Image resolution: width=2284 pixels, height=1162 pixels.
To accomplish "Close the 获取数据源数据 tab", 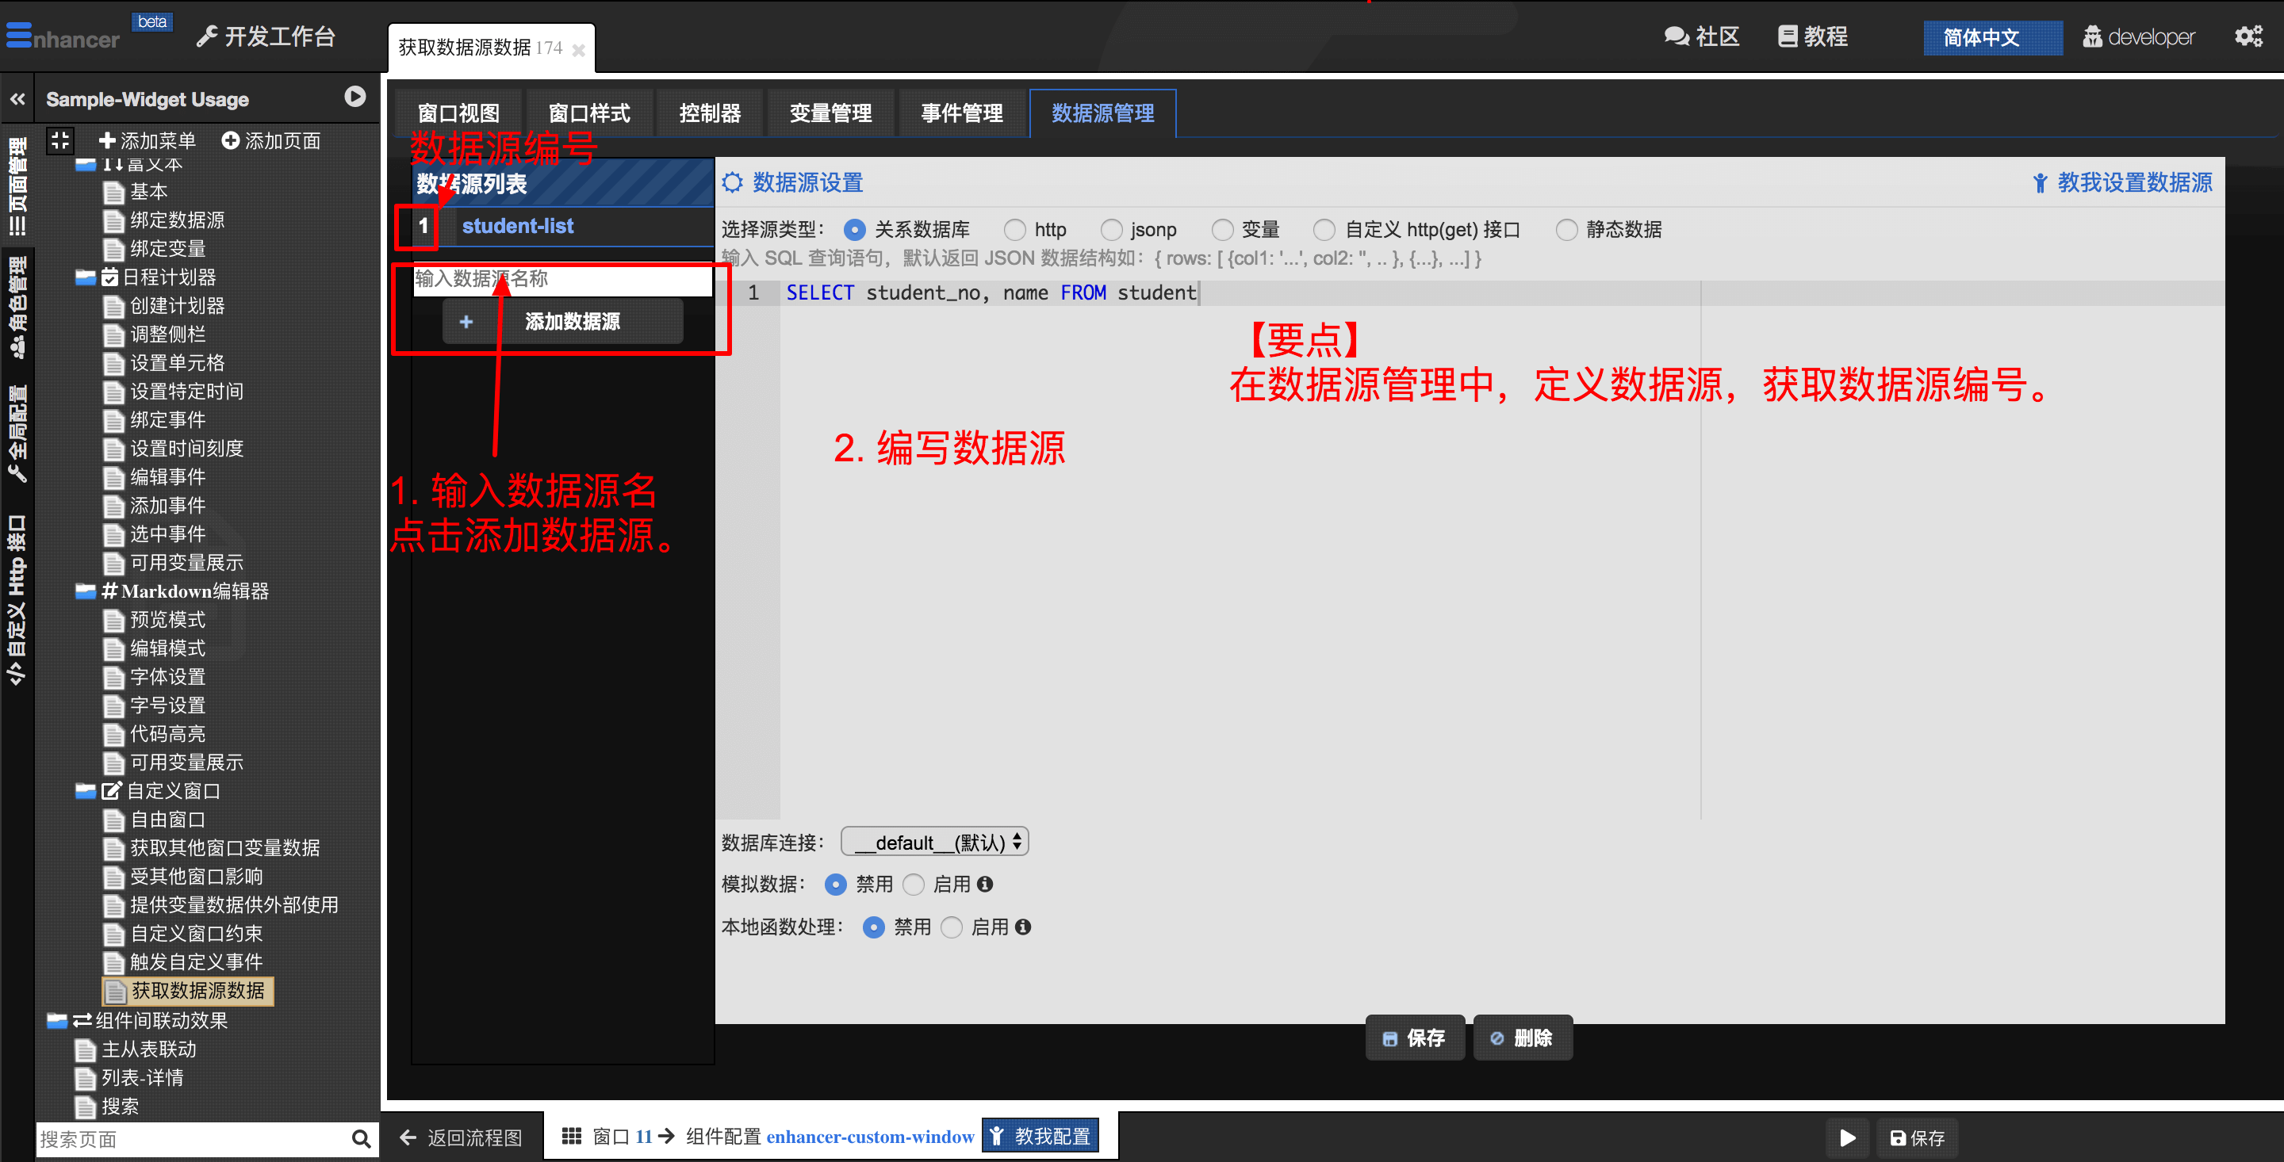I will pos(578,50).
